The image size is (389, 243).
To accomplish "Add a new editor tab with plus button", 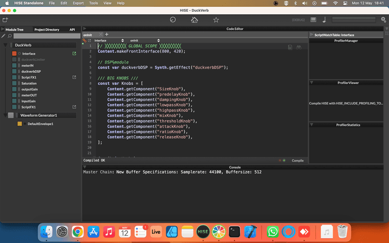I will (107, 34).
